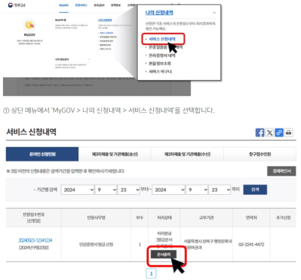Open the start year dropdown
The image size is (301, 280).
click(78, 190)
